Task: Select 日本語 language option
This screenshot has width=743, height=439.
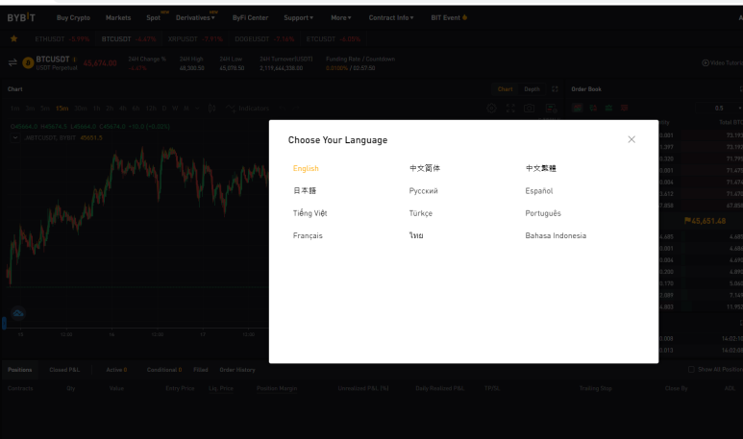Action: [305, 191]
